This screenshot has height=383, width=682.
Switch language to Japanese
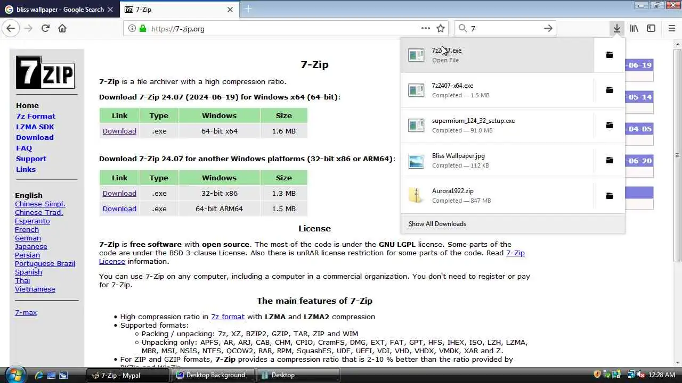point(31,246)
